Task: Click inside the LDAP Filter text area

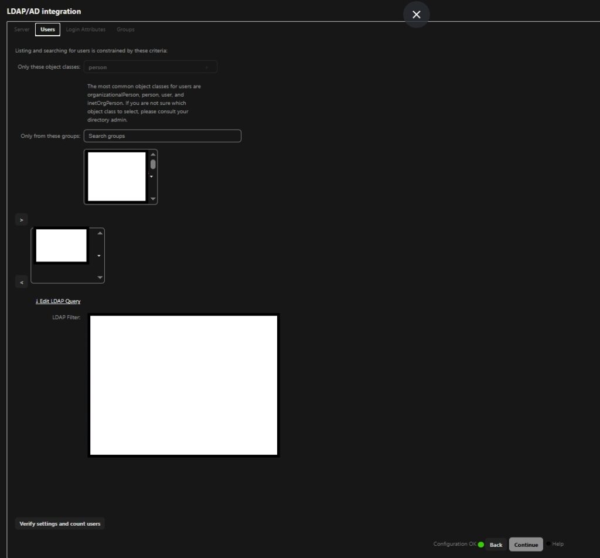Action: pyautogui.click(x=183, y=385)
